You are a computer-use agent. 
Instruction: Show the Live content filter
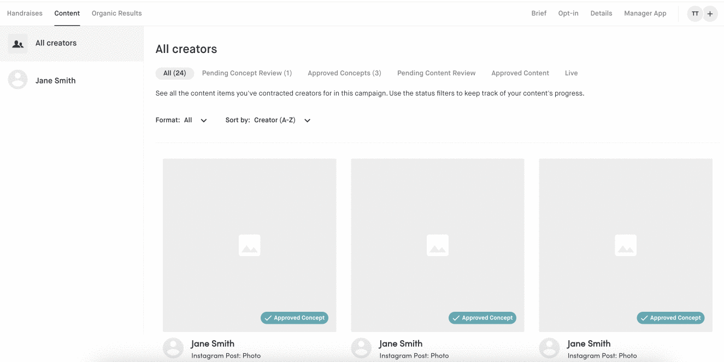[x=571, y=73]
